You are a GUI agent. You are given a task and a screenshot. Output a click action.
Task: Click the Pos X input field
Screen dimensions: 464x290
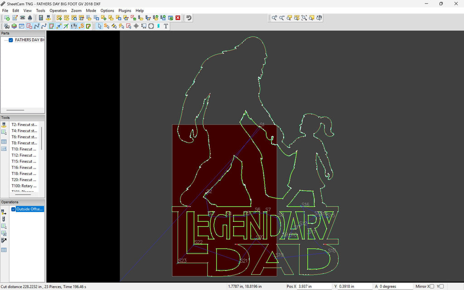pyautogui.click(x=314, y=286)
